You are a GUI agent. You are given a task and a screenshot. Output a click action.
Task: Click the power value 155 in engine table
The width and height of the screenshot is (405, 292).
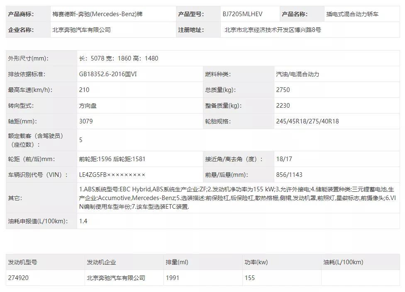point(249,278)
